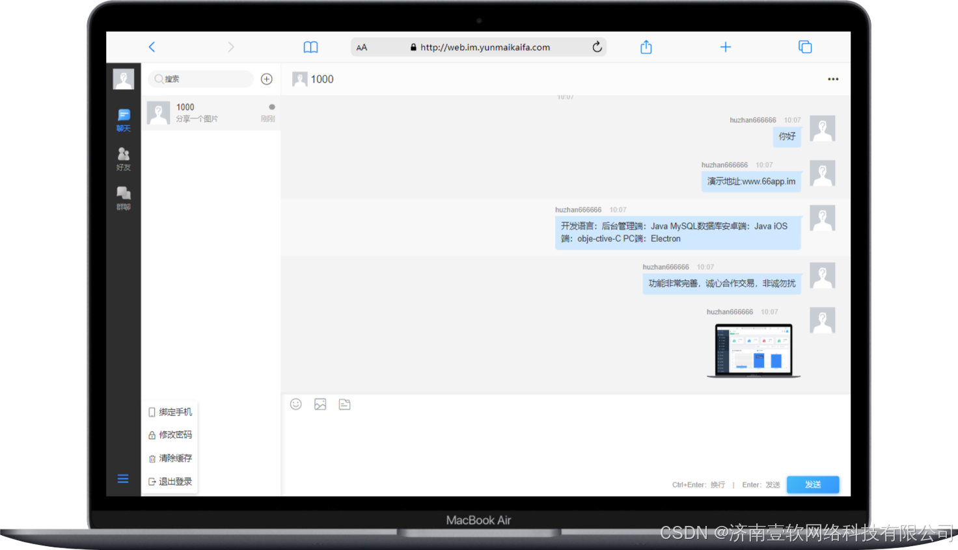The width and height of the screenshot is (958, 550).
Task: Click sender avatar beside 功能非常完善 message
Action: coord(823,276)
